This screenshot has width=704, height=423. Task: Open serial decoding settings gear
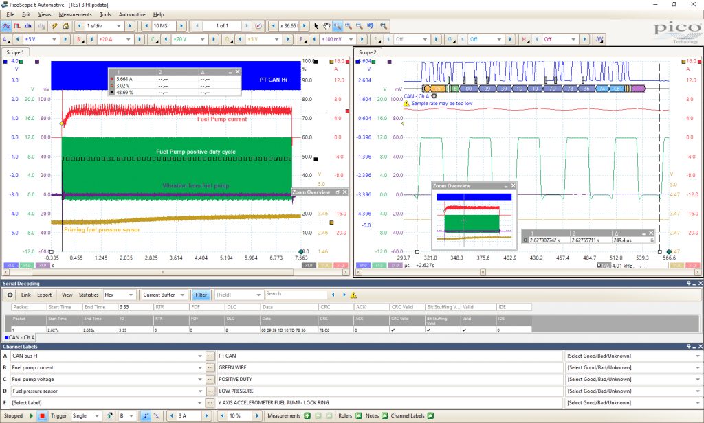coord(10,295)
